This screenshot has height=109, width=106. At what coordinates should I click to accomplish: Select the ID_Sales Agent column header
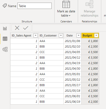point(25,35)
